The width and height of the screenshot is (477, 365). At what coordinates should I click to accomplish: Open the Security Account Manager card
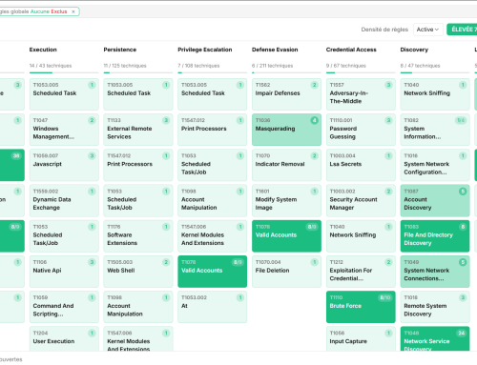pyautogui.click(x=361, y=201)
